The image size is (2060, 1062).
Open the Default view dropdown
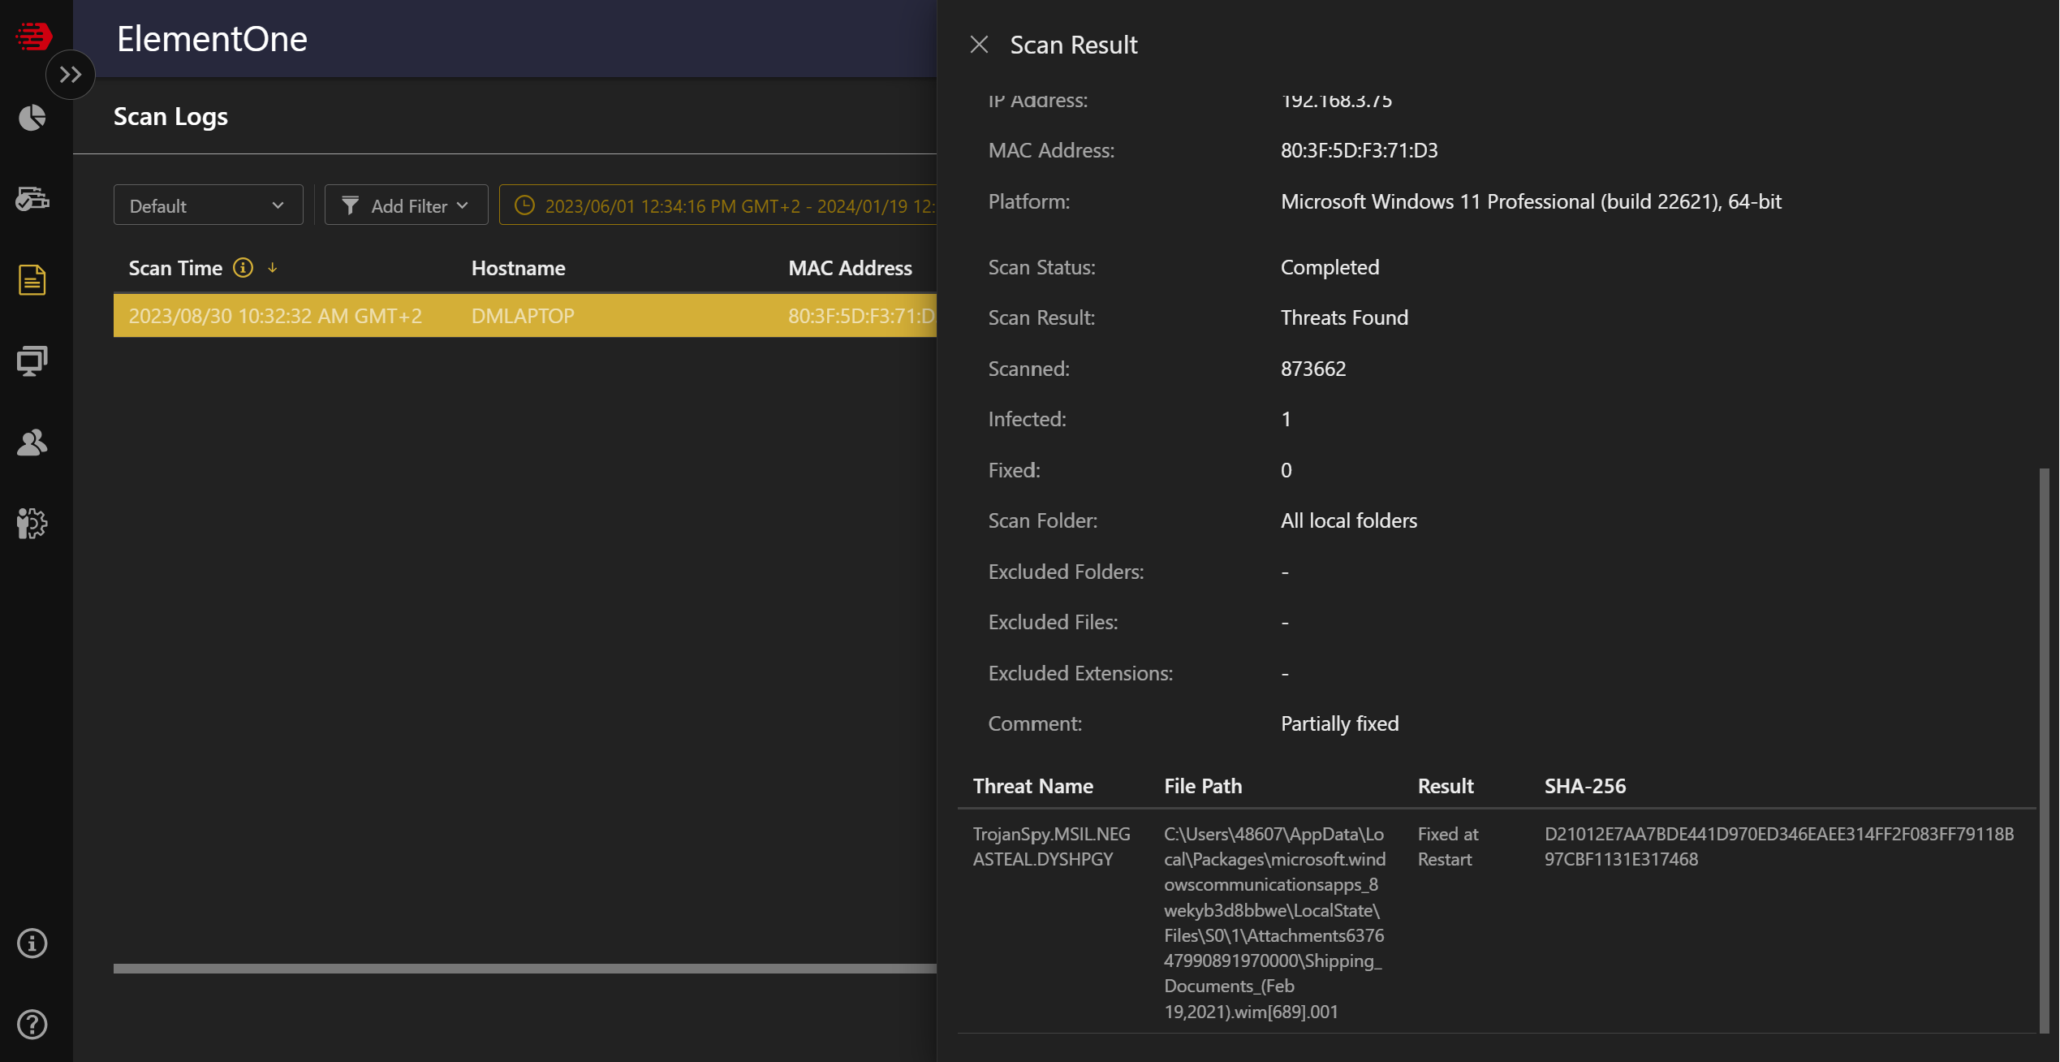click(208, 205)
